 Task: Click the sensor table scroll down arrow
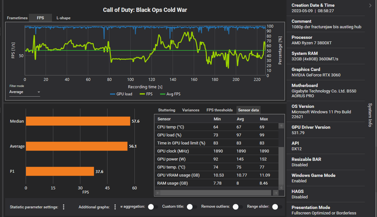[281, 187]
